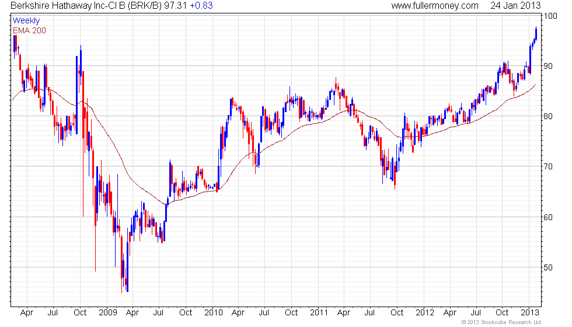The height and width of the screenshot is (327, 572).
Task: Click the 90 price axis label
Action: tap(548, 66)
